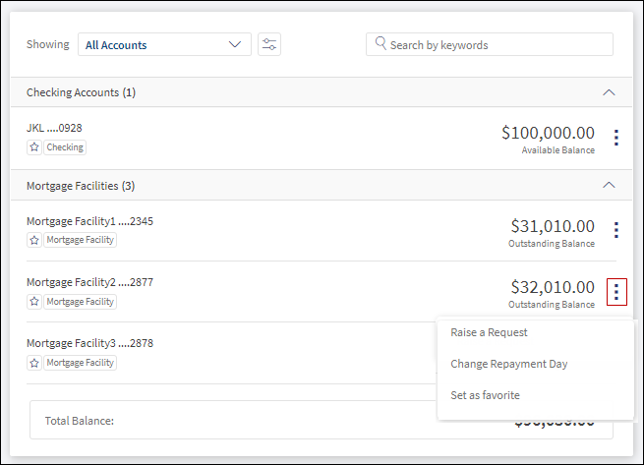The image size is (644, 465).
Task: Collapse the Checking Accounts section
Action: (x=609, y=92)
